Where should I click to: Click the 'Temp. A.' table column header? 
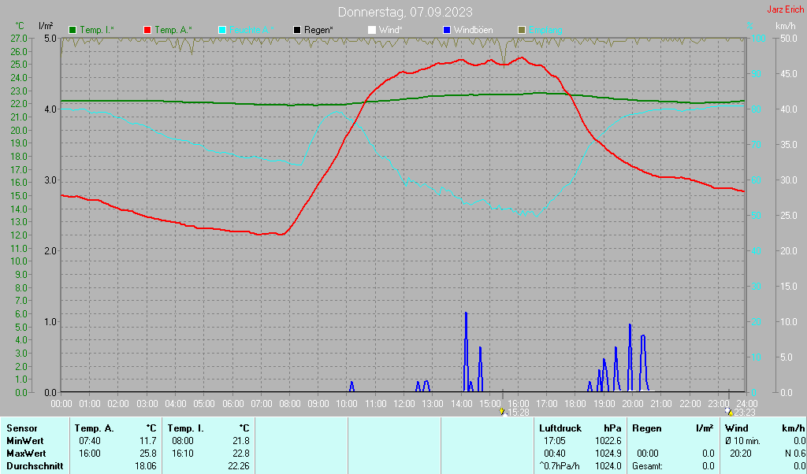[x=95, y=428]
